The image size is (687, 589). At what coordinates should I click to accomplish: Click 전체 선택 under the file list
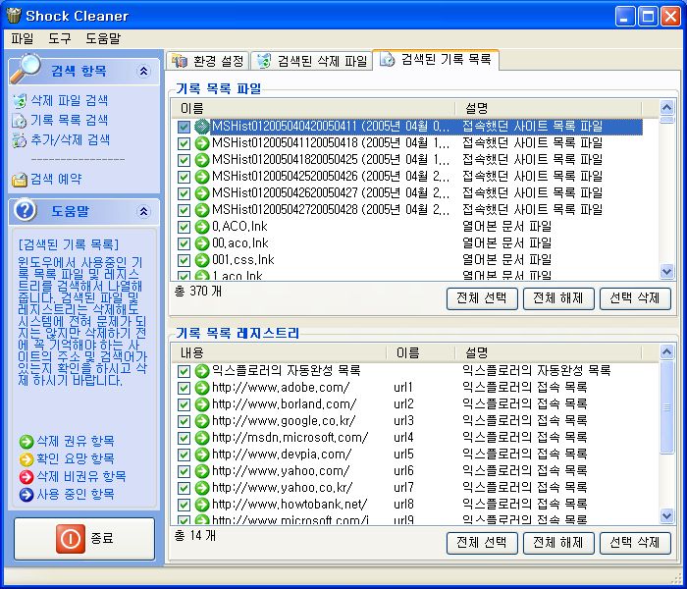tap(482, 298)
